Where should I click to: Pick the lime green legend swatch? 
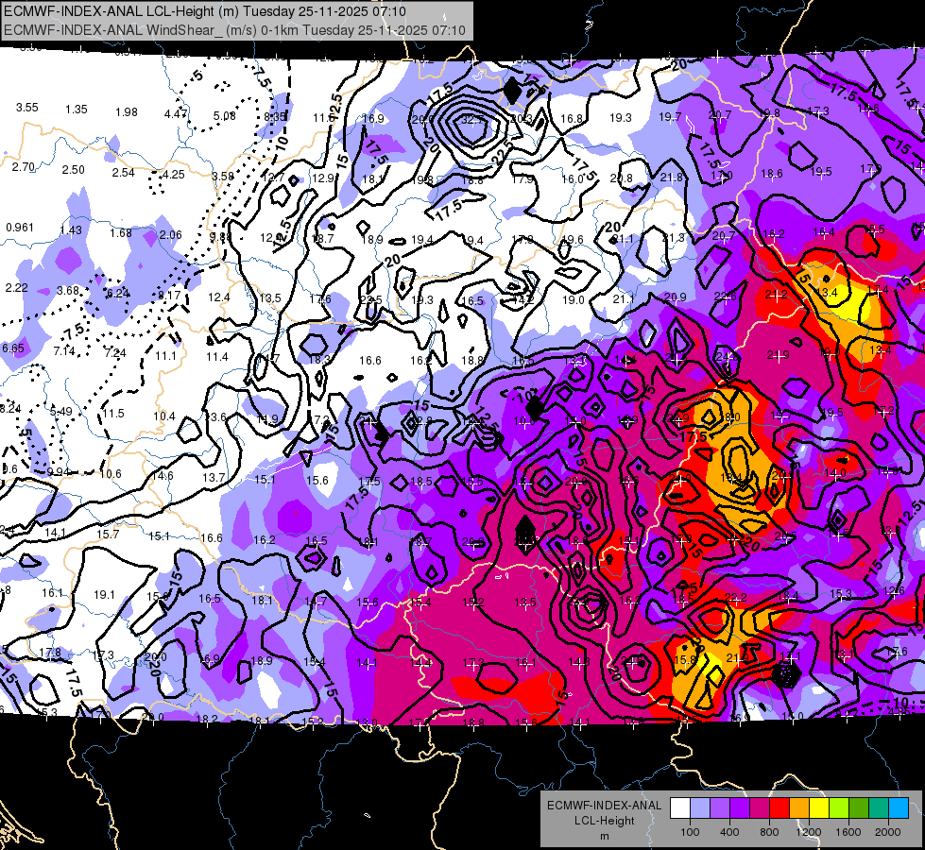839,808
